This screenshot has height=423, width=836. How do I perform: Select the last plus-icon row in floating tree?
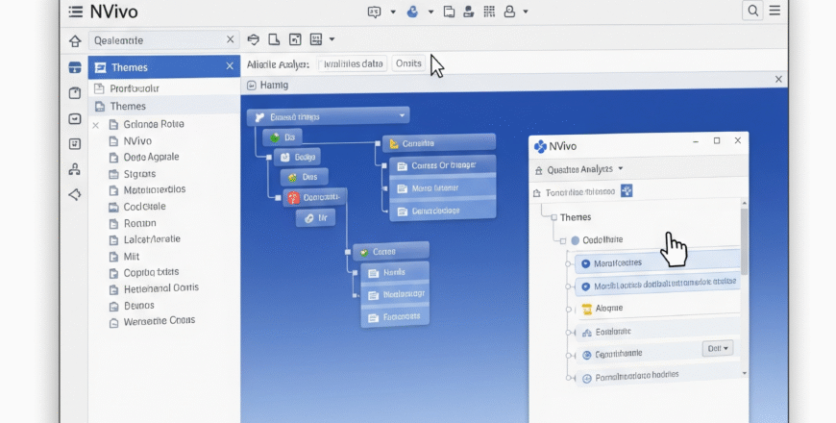(x=657, y=376)
